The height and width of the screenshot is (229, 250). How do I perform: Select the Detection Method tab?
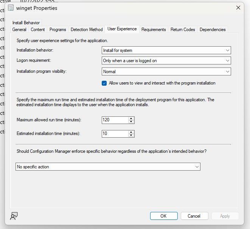click(87, 30)
